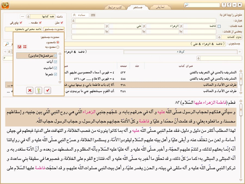
Task: Run the search with the magnifier beside the query bar
Action: 7,44
